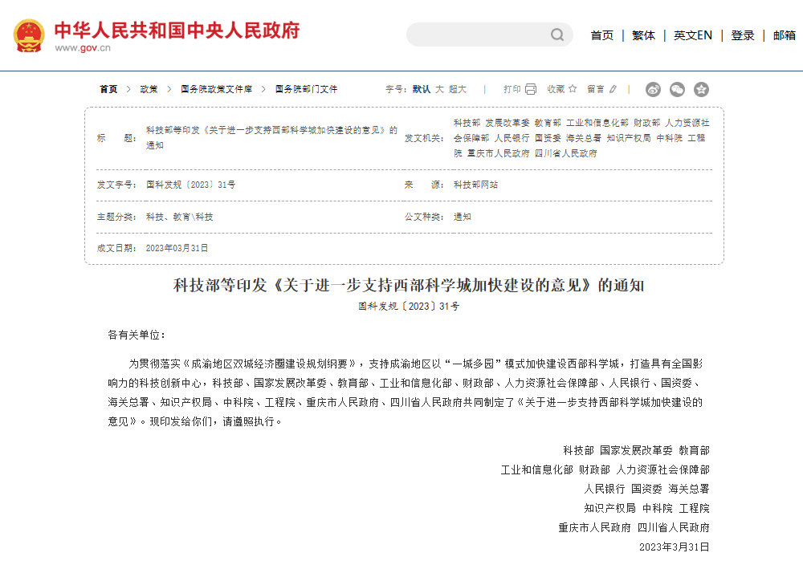
Task: Share to Qzone via star icon
Action: 701,90
